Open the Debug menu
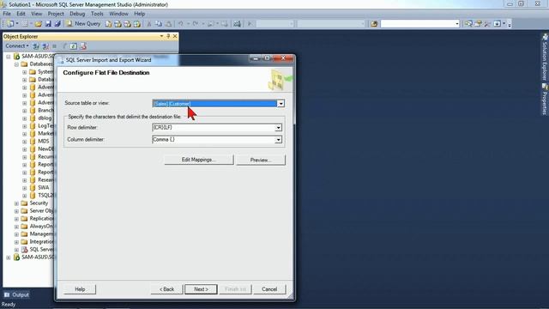The width and height of the screenshot is (549, 309). 77,14
